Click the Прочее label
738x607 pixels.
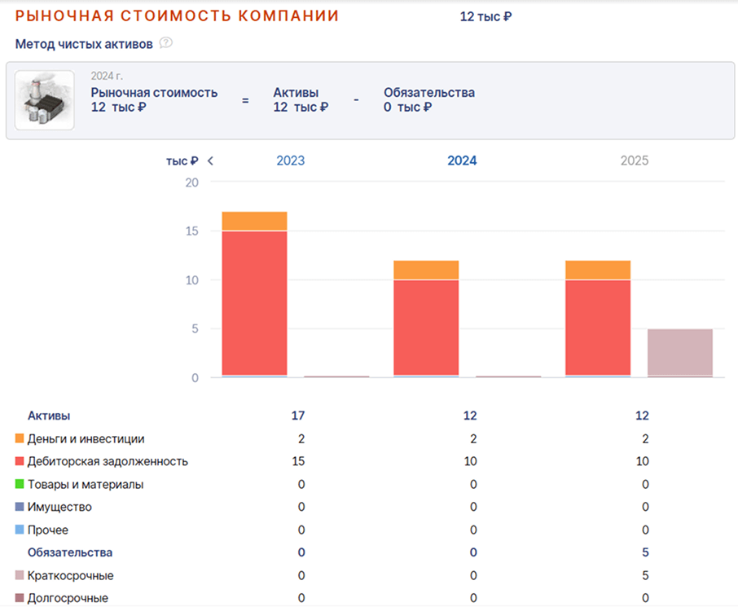48,530
